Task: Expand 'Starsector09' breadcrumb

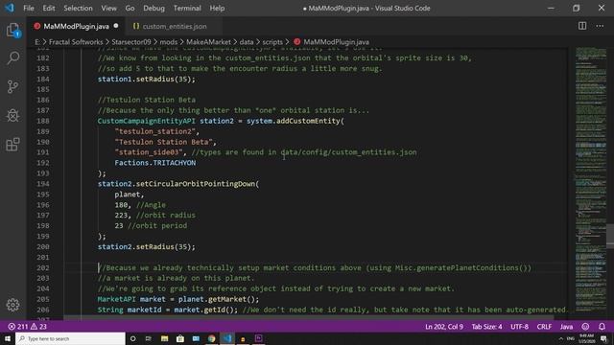Action: [131, 42]
